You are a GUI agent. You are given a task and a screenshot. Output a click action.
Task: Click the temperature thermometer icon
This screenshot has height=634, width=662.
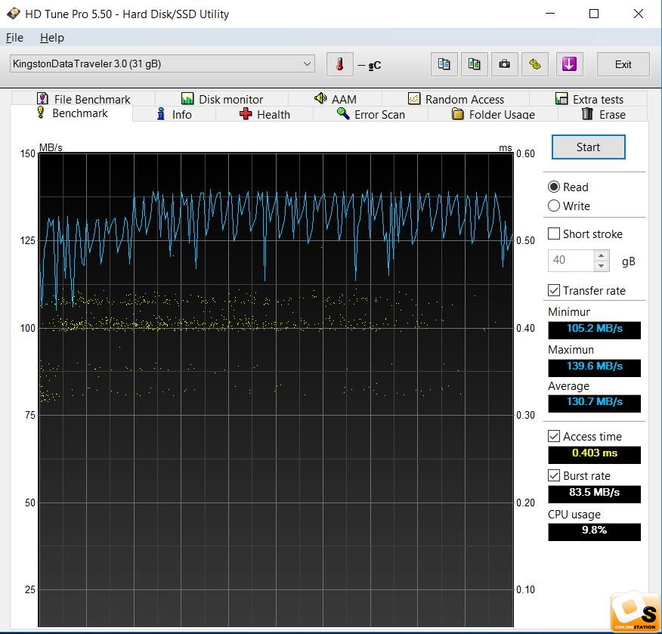(x=340, y=64)
